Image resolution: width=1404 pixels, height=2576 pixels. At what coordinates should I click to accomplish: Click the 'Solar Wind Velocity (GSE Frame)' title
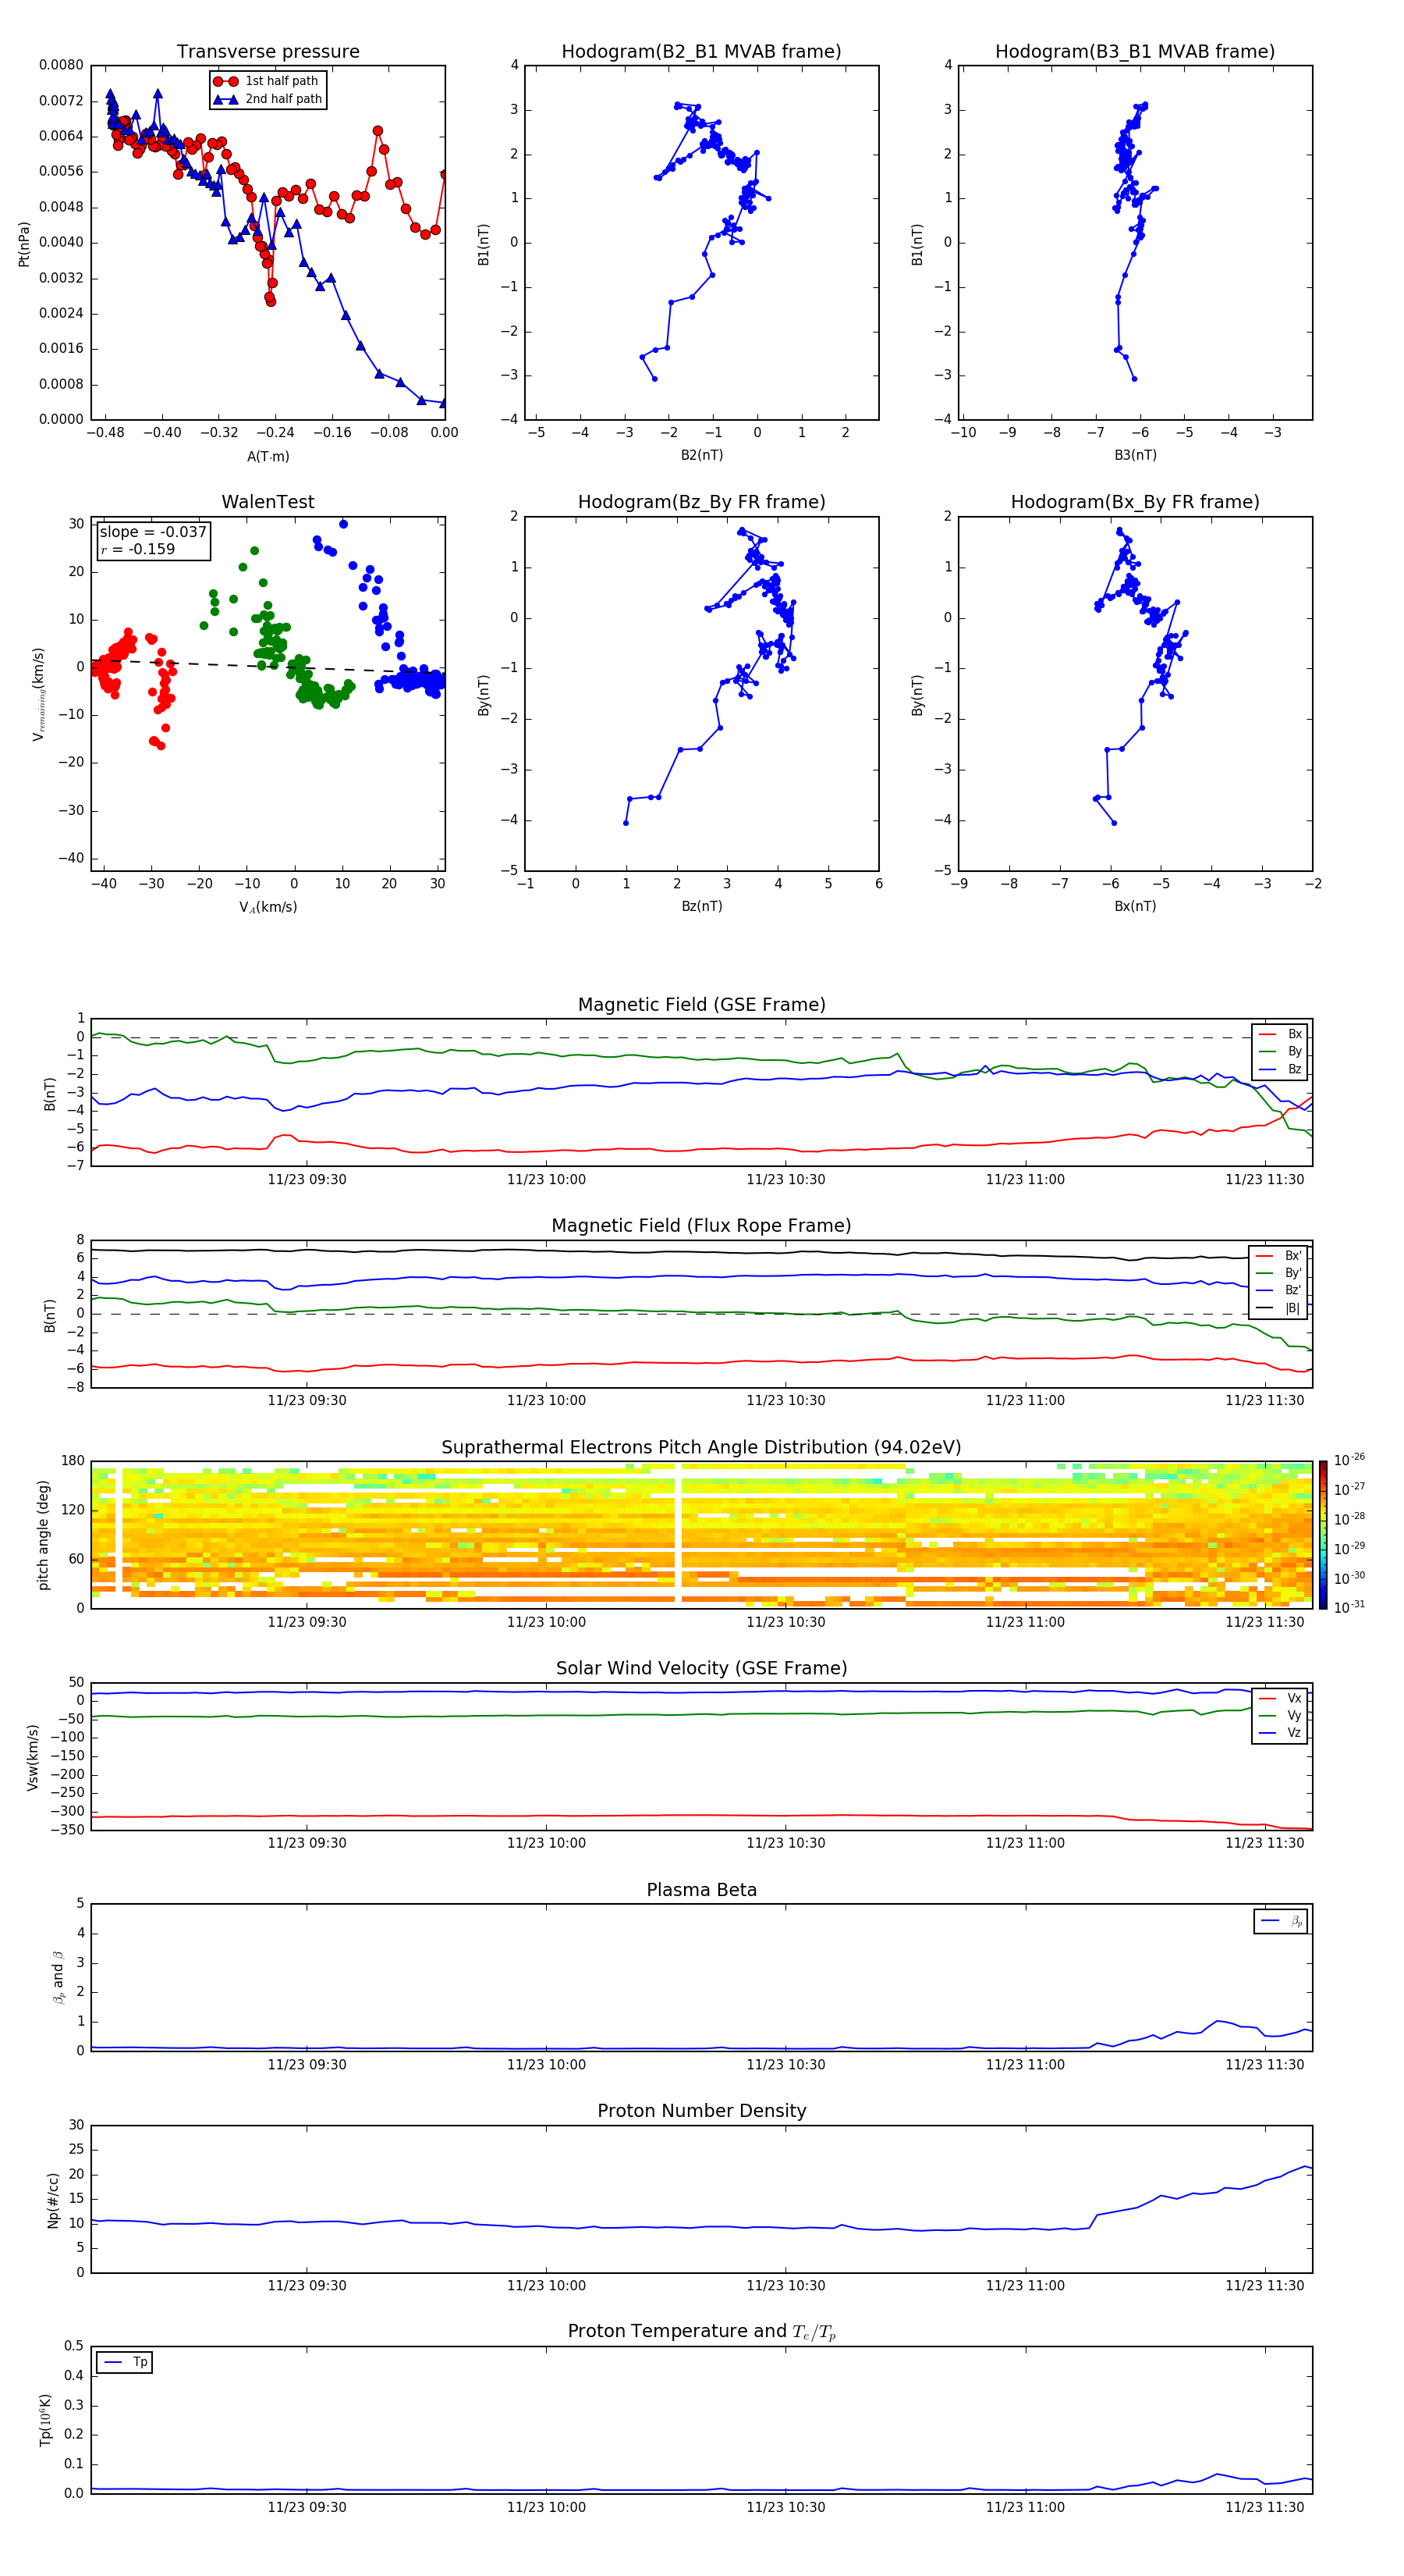pyautogui.click(x=701, y=1669)
